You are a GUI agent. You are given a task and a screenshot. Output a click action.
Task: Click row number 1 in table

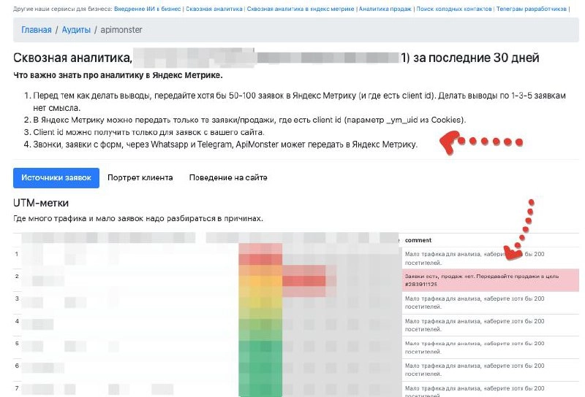coord(16,254)
